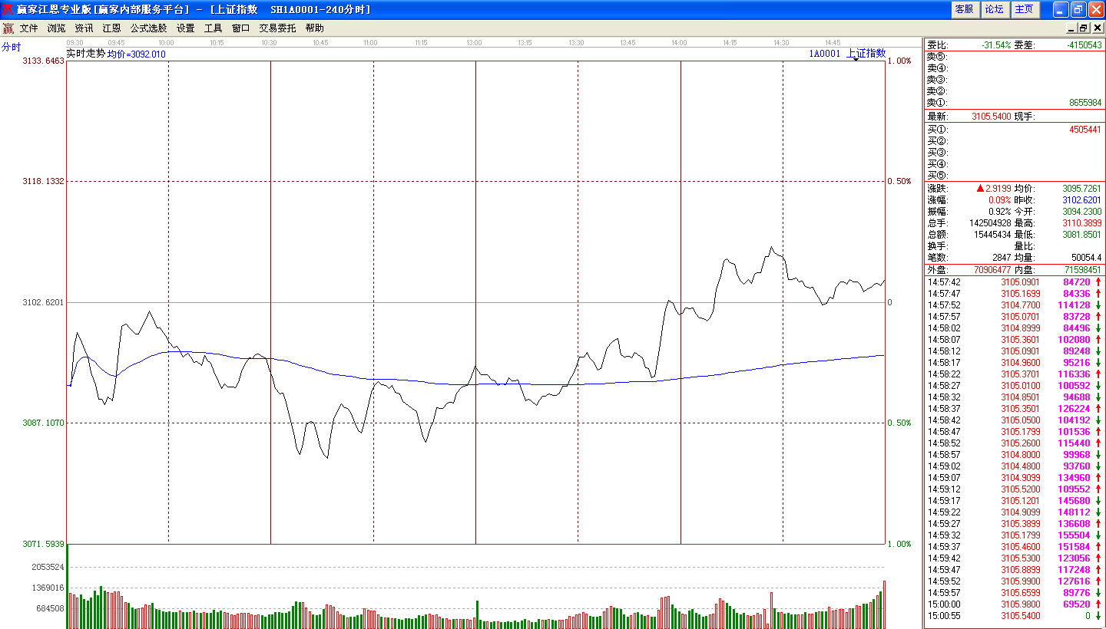Screen dimensions: 1106x629
Task: Minimize the inner chart window below the title bar
Action: (x=1071, y=28)
